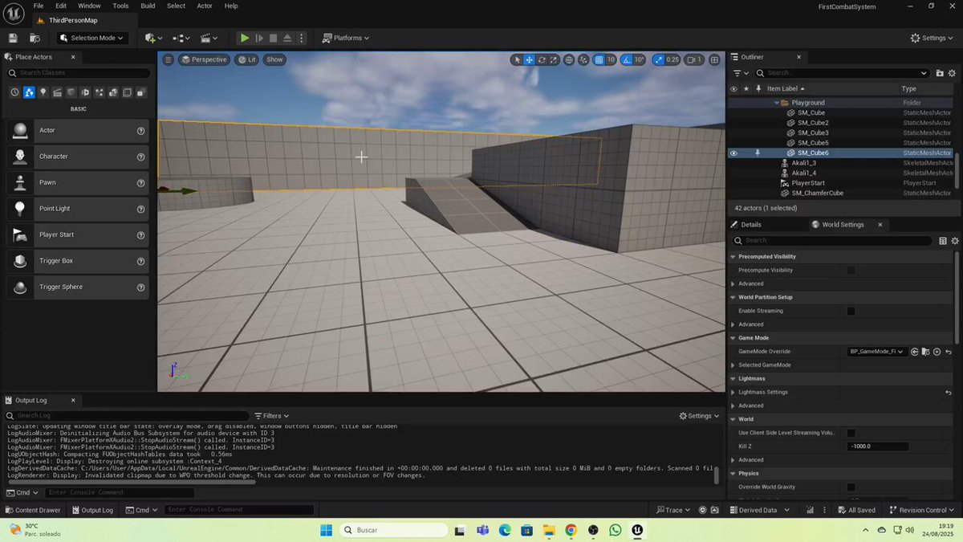
Task: Open the Tools menu
Action: [120, 6]
